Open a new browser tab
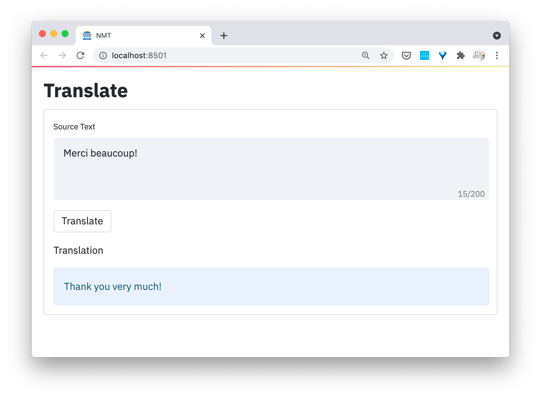Image resolution: width=541 pixels, height=399 pixels. pos(224,36)
